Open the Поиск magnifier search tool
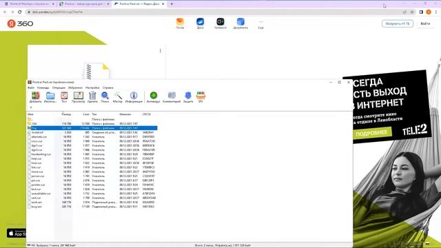Screen dimensions: 441x248 [x=105, y=97]
